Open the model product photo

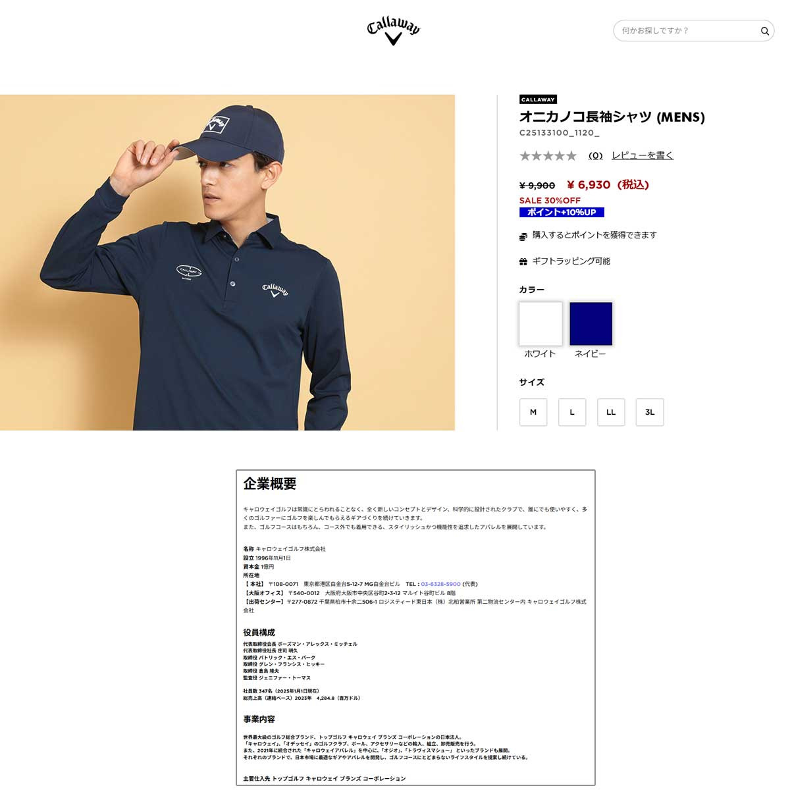(227, 263)
